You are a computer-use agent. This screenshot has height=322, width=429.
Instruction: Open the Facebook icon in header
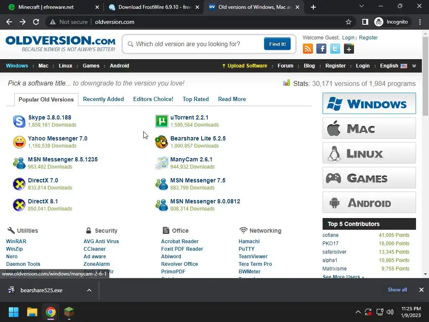(321, 49)
